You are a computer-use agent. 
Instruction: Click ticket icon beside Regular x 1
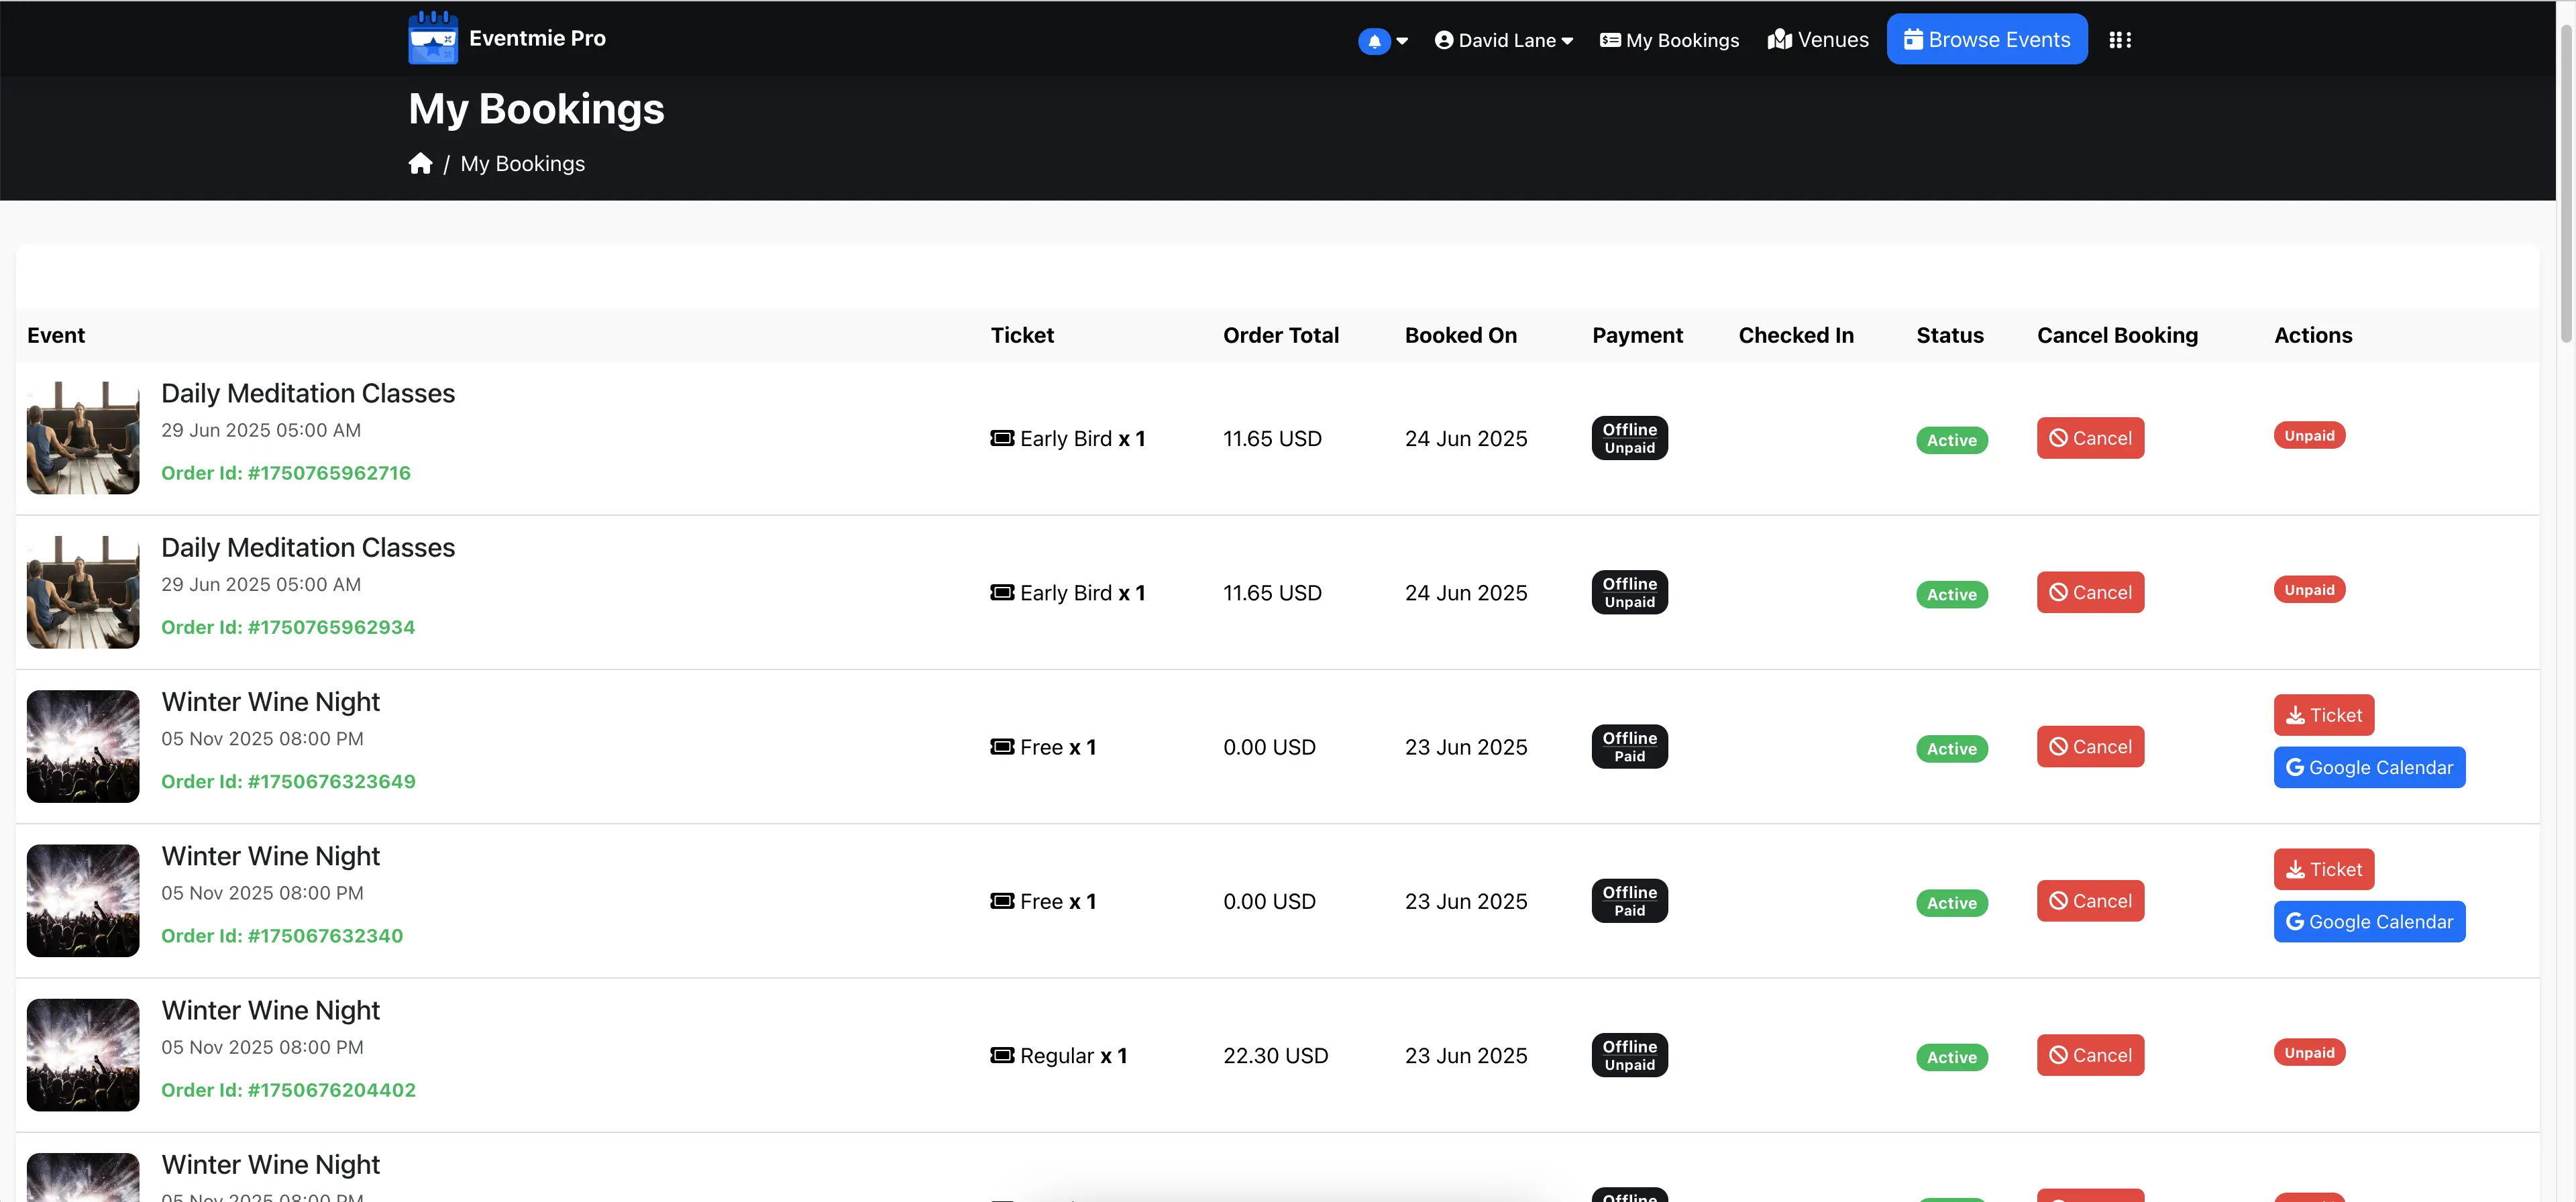(1002, 1055)
